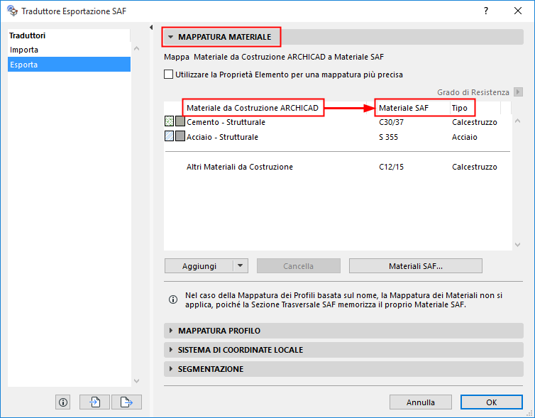Click scroll down arrow of material table
535x418 pixels.
(517, 245)
